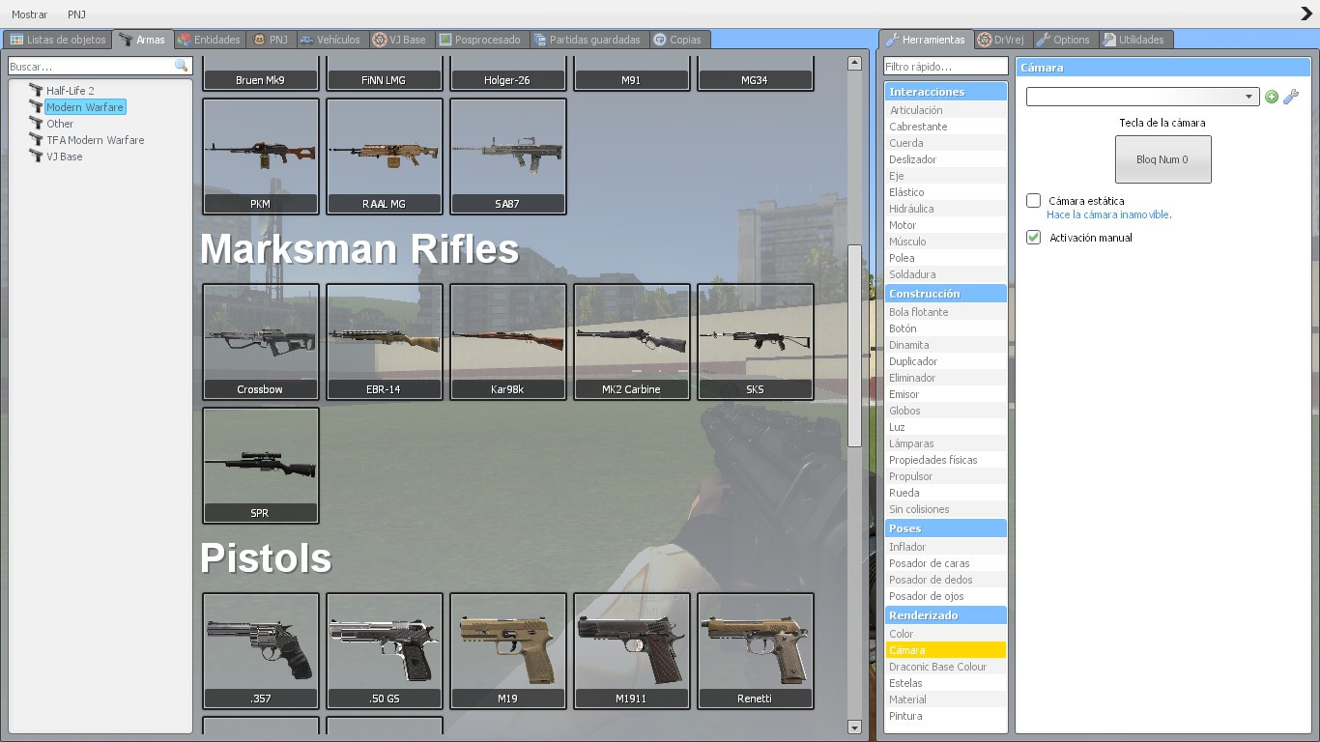The height and width of the screenshot is (742, 1320).
Task: Click the scrollbar down arrow
Action: (x=854, y=728)
